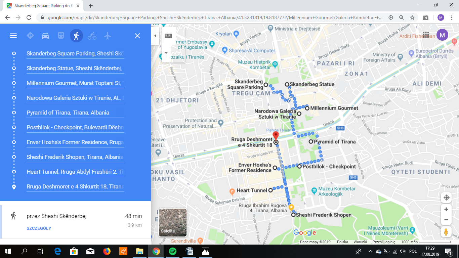This screenshot has height=258, width=459.
Task: Zoom in on the map
Action: pos(446,209)
